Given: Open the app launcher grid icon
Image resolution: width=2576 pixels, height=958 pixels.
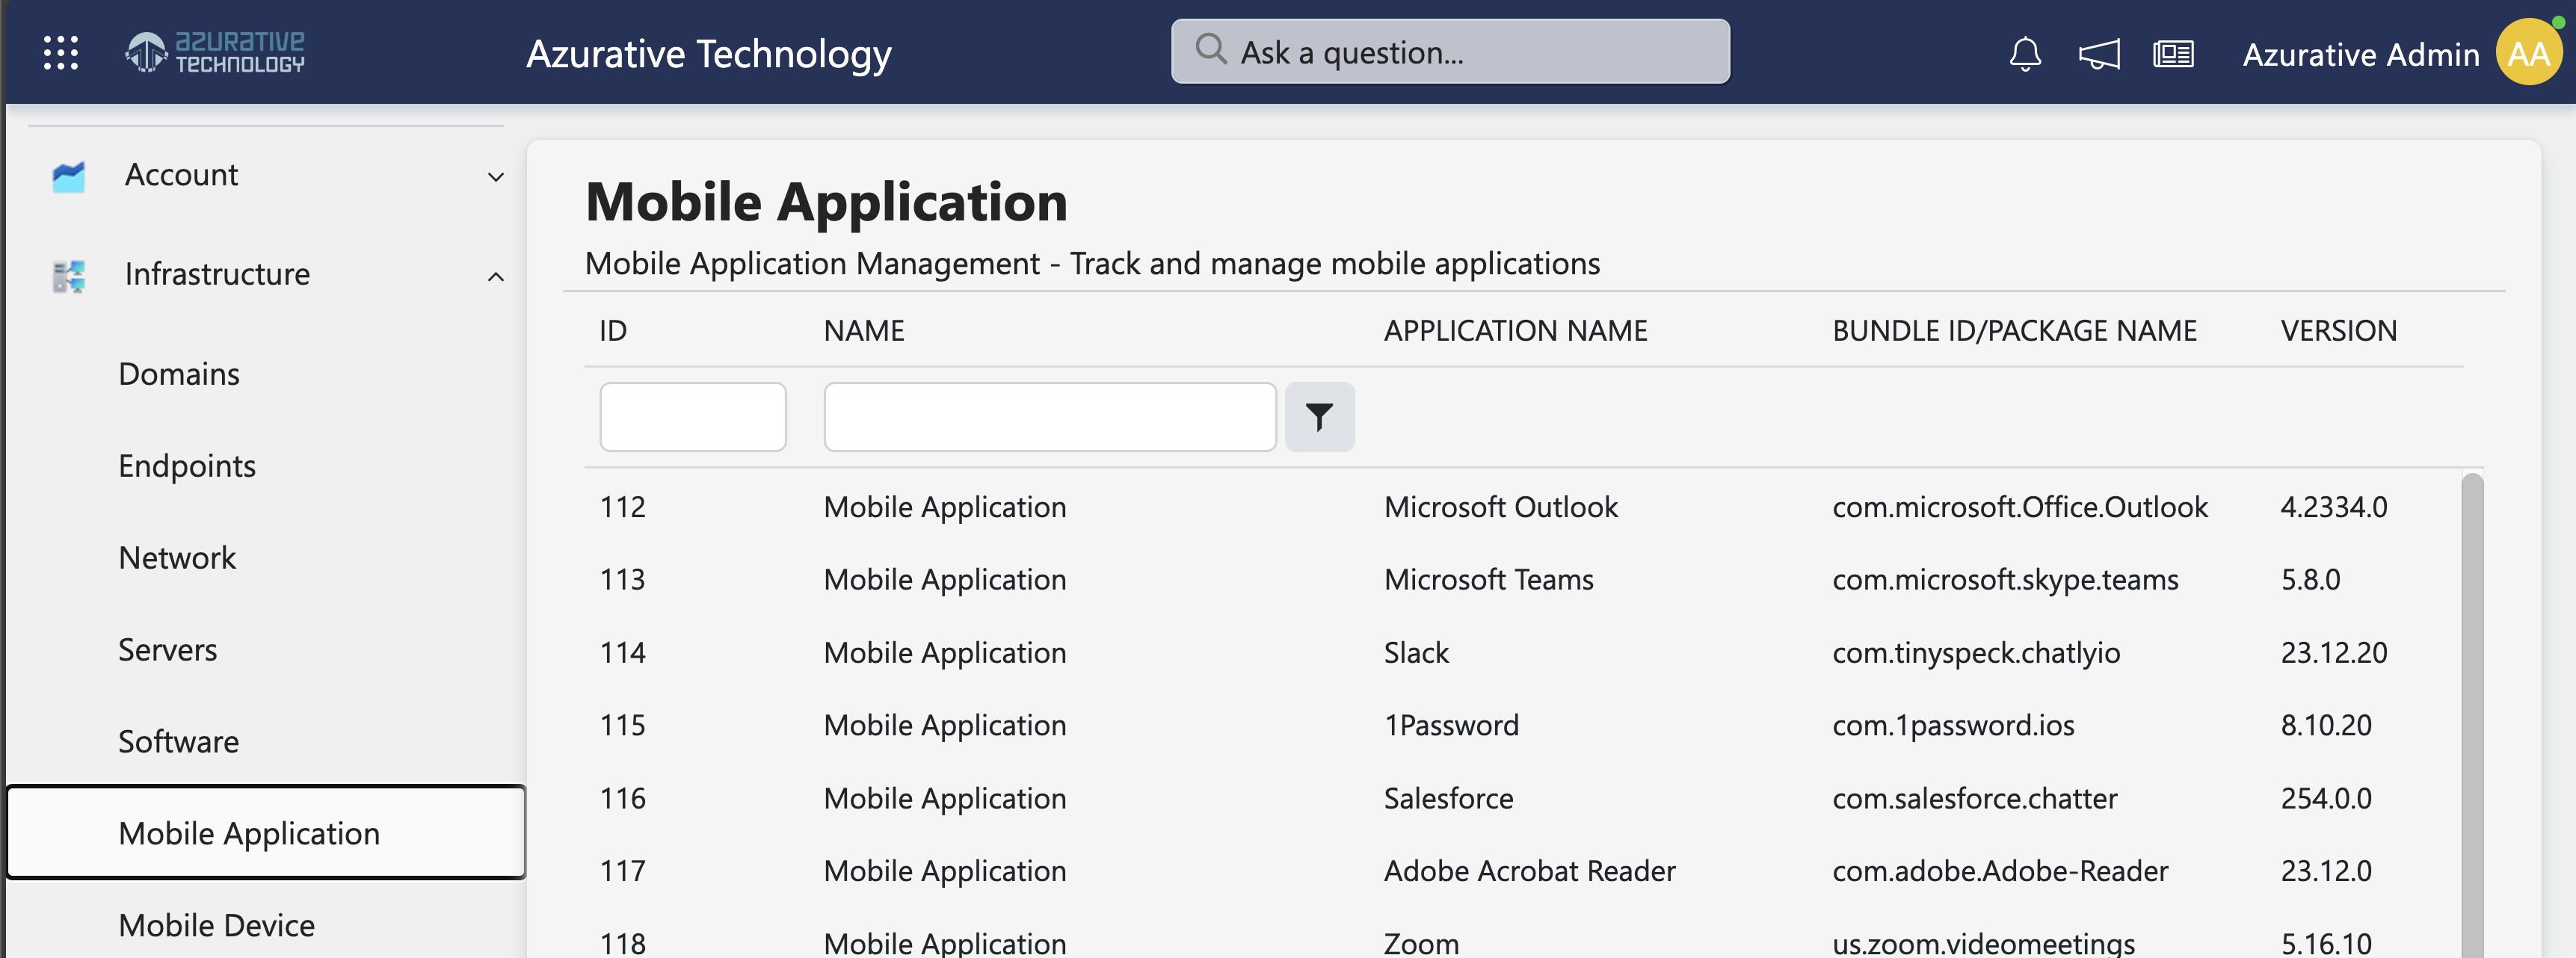Looking at the screenshot, I should 60,51.
